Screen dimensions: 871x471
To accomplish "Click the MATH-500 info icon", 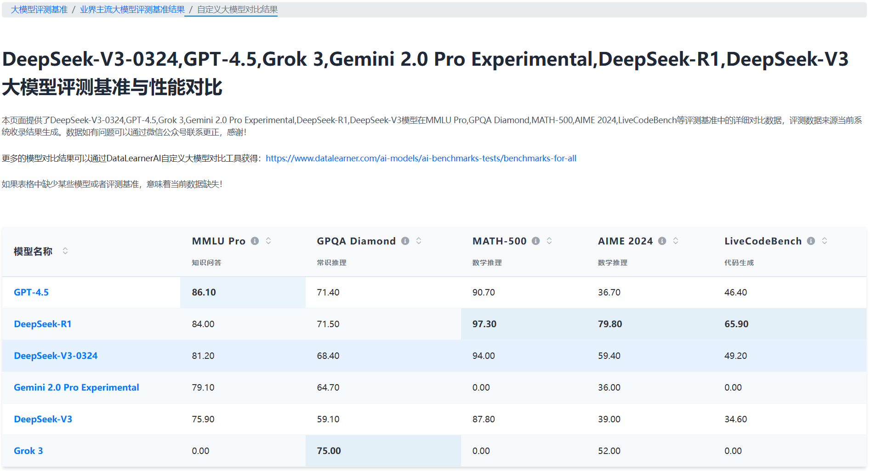I will pos(535,241).
